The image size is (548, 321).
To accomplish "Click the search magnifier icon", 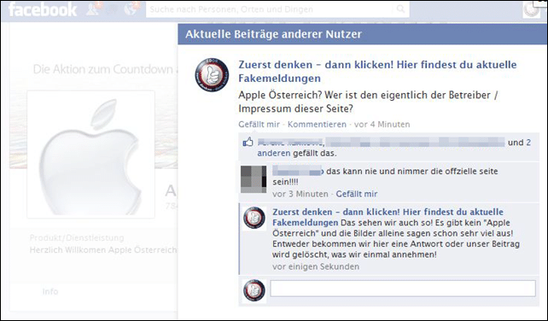I will click(x=400, y=9).
